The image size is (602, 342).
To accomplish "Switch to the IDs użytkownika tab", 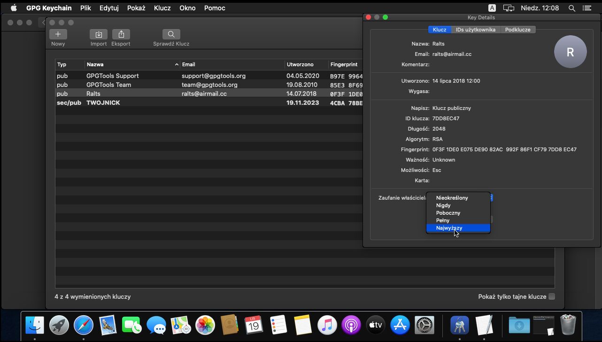I will pos(475,30).
